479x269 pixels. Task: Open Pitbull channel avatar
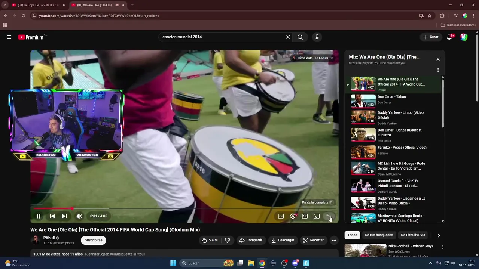click(36, 240)
